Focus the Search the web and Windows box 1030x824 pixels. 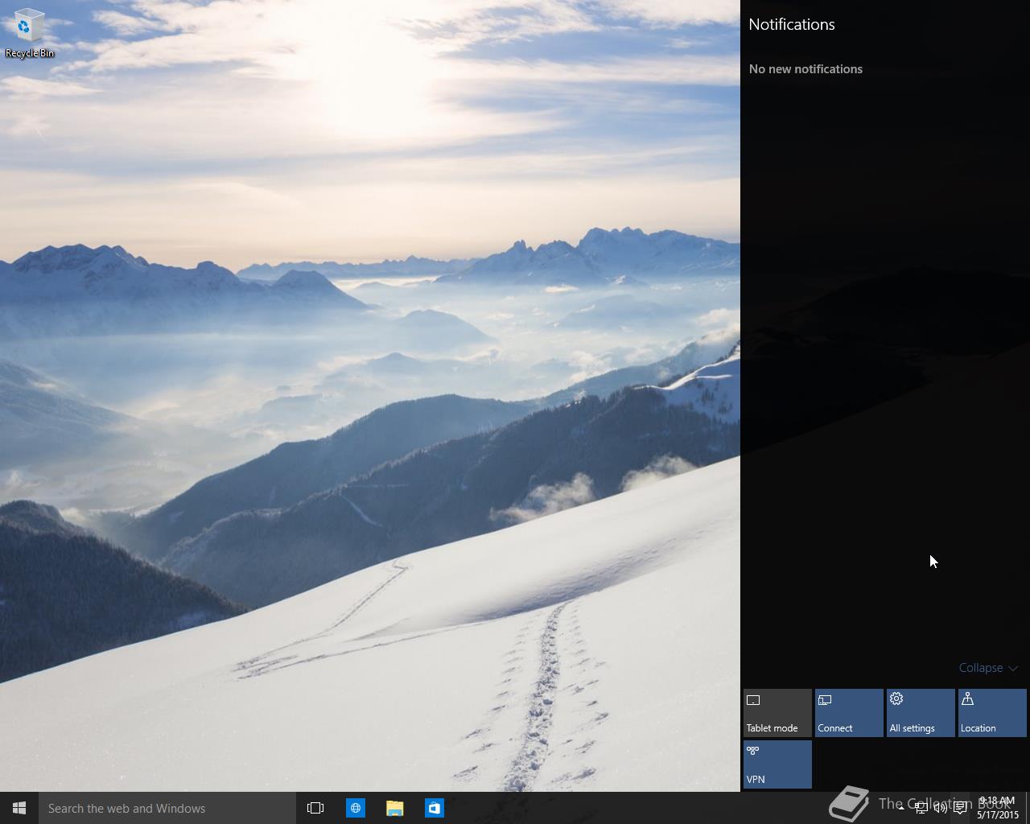pyautogui.click(x=167, y=808)
